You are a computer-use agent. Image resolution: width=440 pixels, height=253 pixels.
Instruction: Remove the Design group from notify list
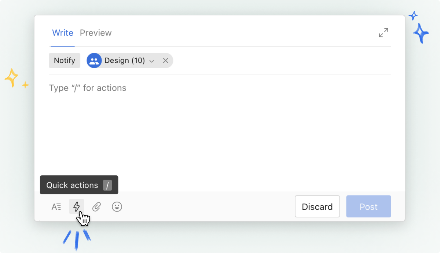coord(166,60)
